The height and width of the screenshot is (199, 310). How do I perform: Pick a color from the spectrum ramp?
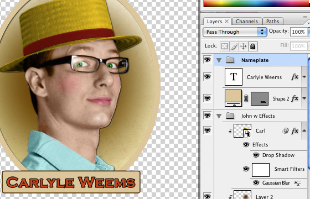(257, 3)
